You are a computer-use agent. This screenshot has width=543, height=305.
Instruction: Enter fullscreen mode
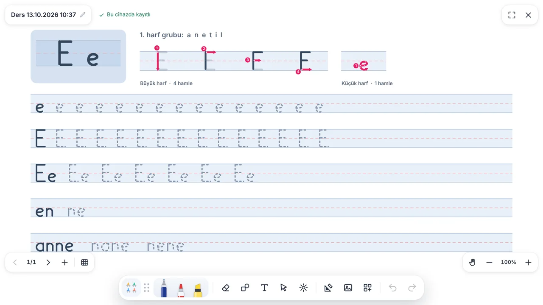512,15
